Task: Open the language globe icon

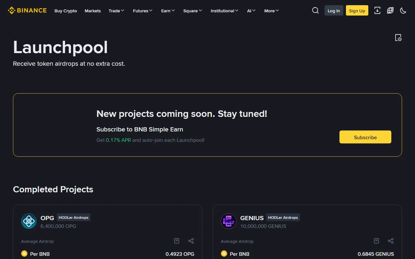Action: pyautogui.click(x=390, y=11)
